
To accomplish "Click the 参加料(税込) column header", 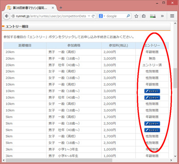I will point(119,45).
